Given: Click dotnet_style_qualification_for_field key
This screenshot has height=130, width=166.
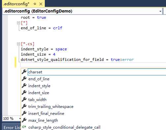Looking at the screenshot, I should 62,60.
